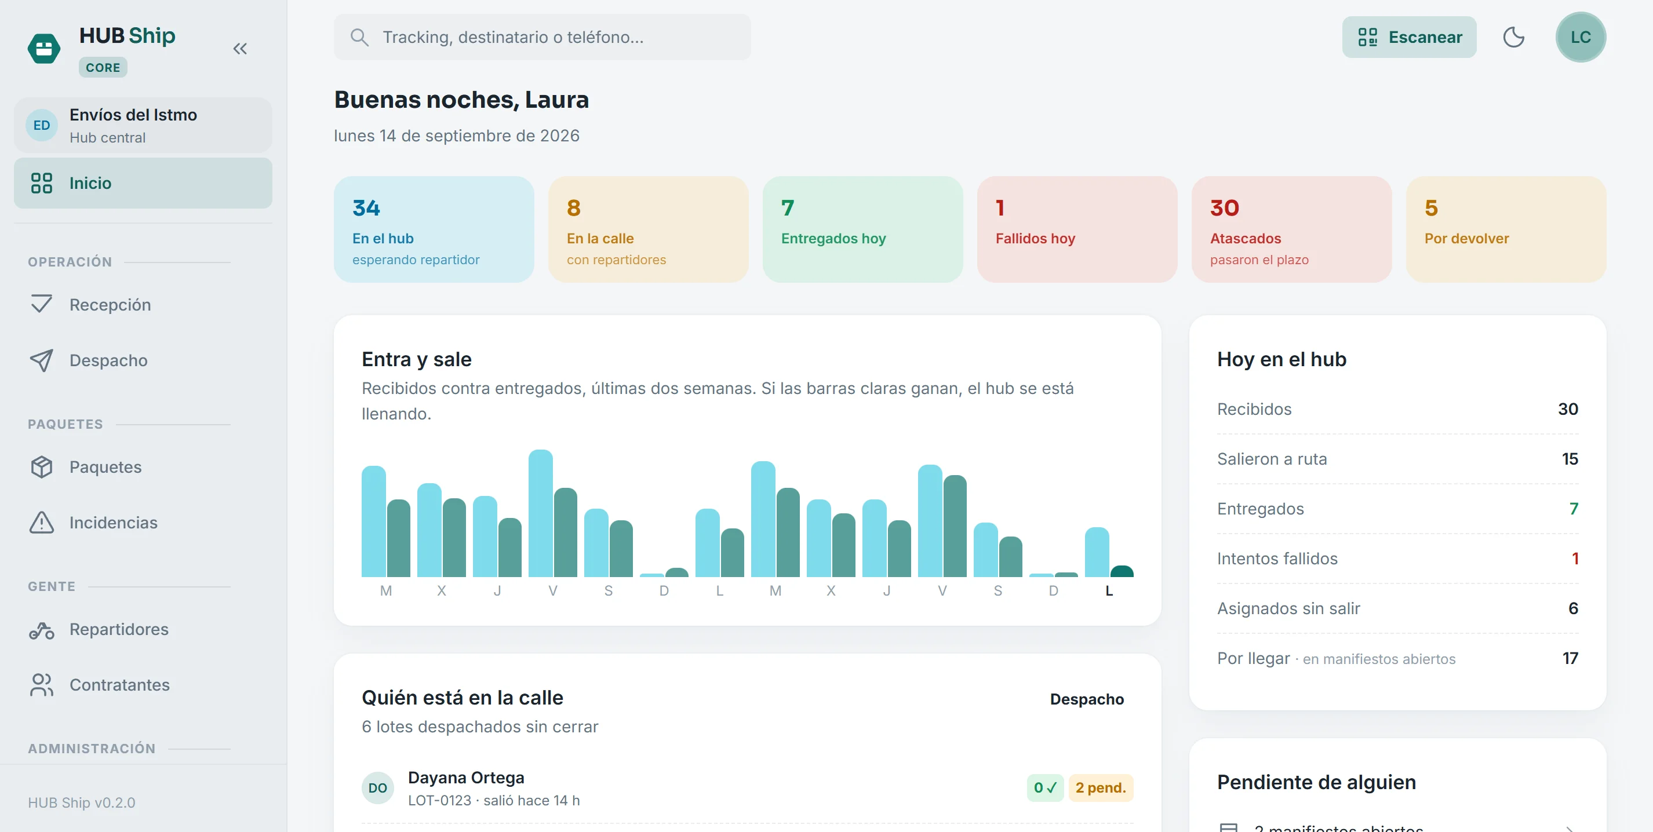Collapse the sidebar with double-chevron icon
The height and width of the screenshot is (832, 1653).
tap(240, 49)
